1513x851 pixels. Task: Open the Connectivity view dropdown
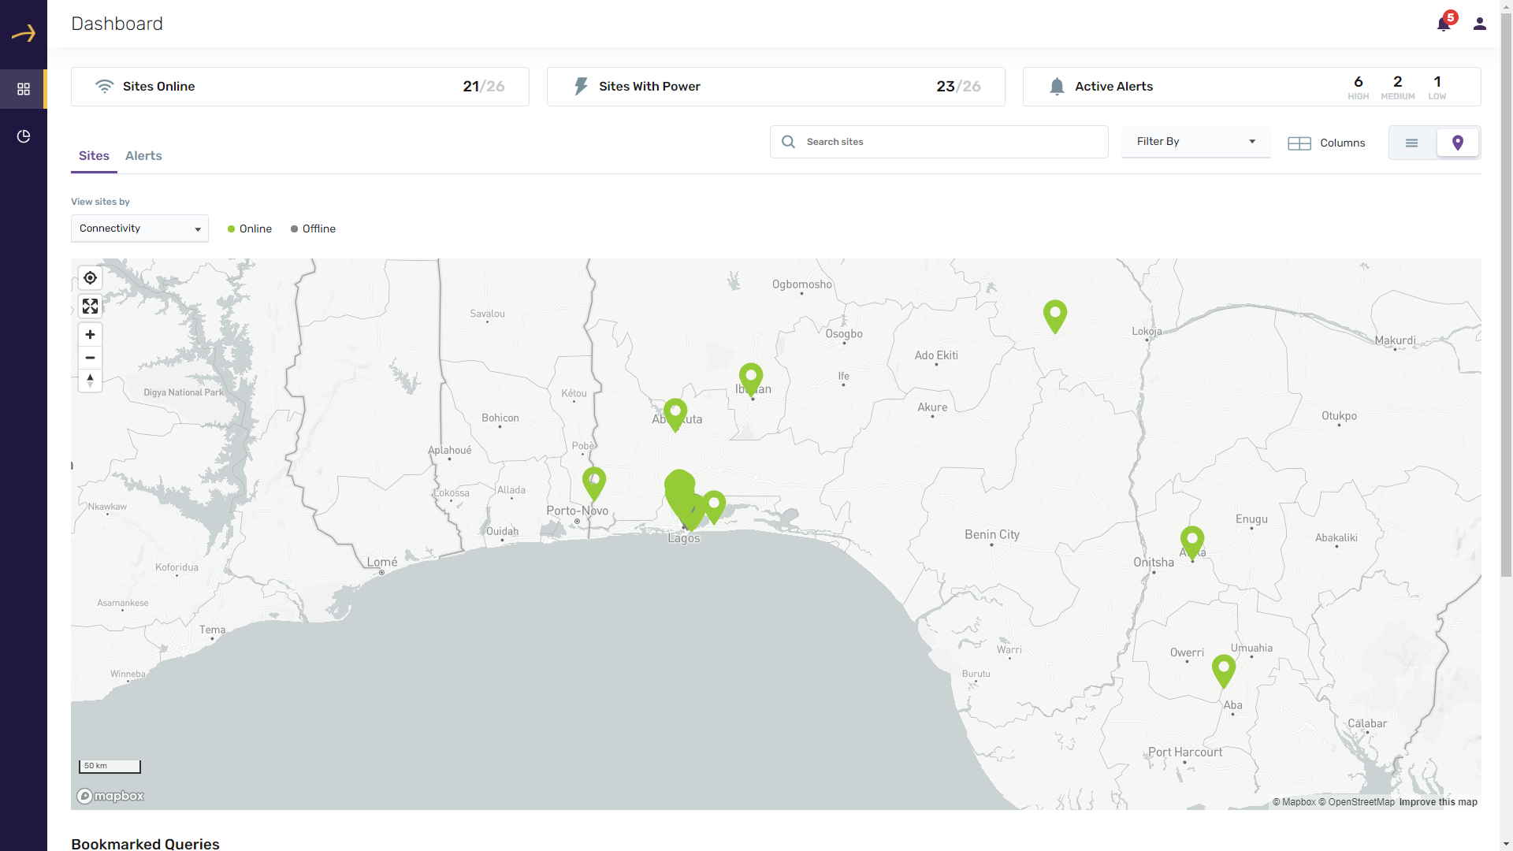coord(139,229)
